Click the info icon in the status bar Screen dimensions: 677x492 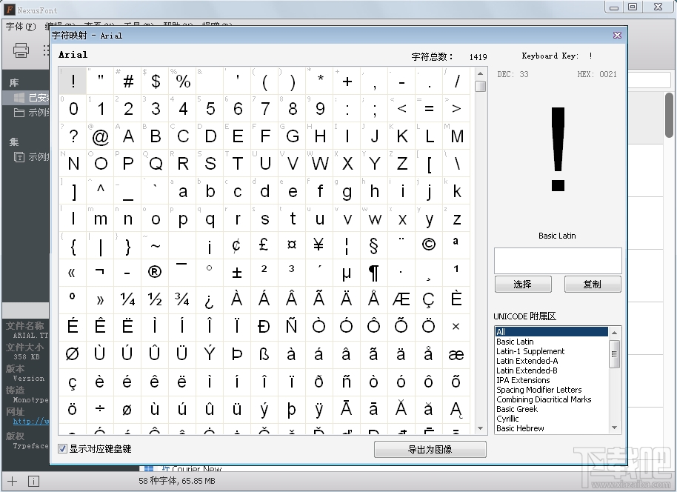click(x=33, y=480)
